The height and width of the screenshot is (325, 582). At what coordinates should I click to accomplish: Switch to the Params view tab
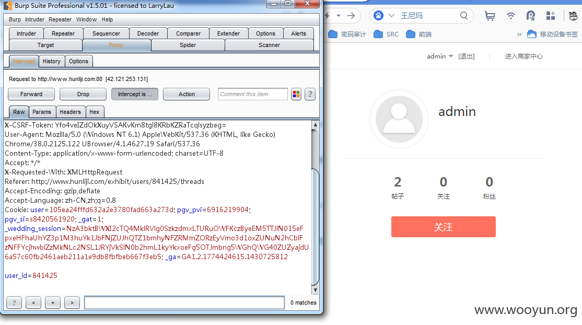point(42,112)
